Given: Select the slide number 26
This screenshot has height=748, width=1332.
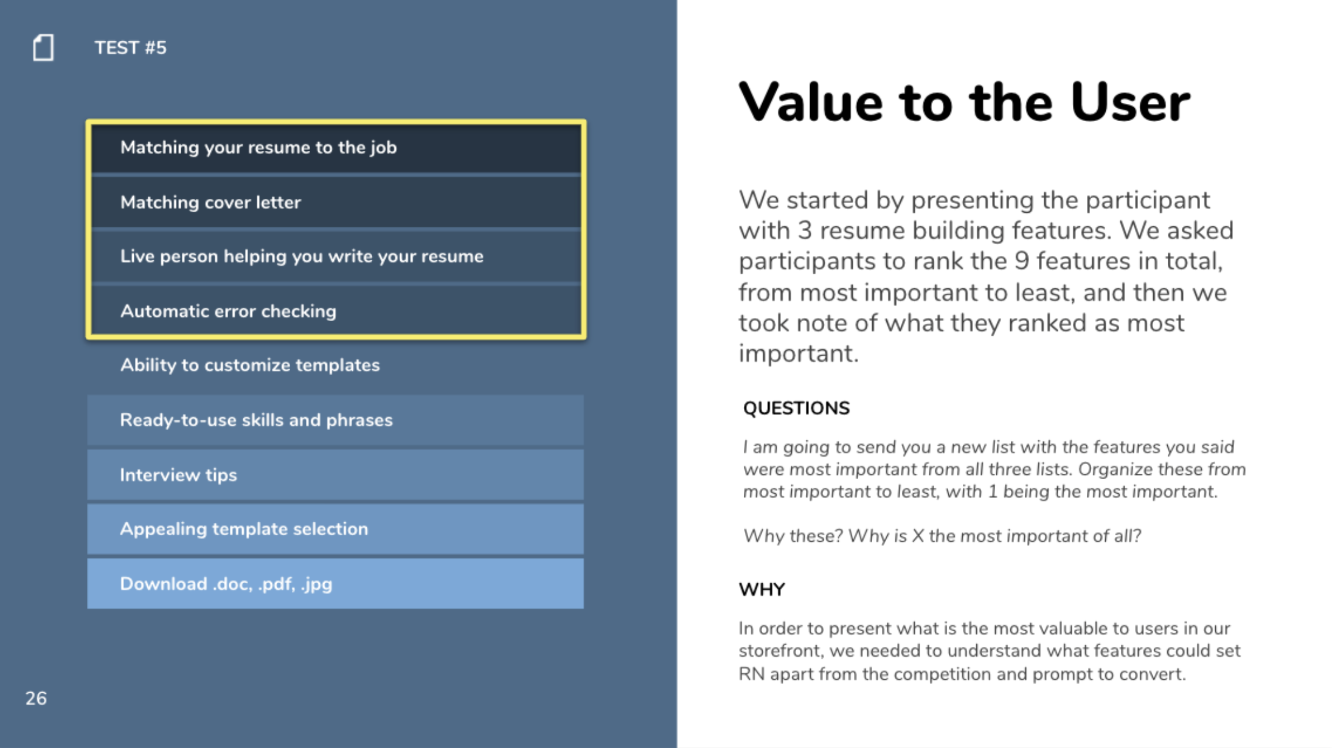Looking at the screenshot, I should click(36, 698).
